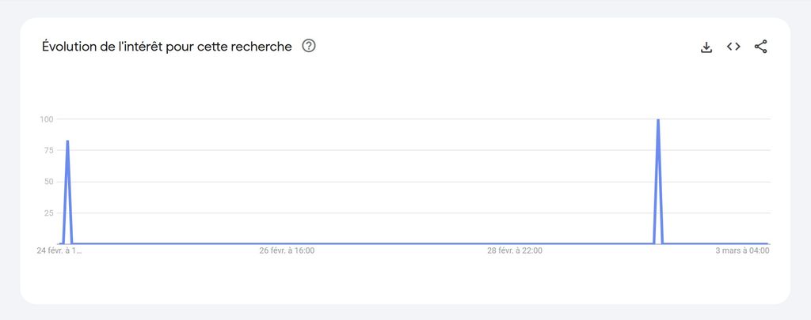Open the embed code option
811x320 pixels.
pyautogui.click(x=733, y=47)
